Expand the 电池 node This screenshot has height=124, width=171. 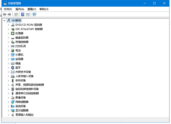pos(9,51)
